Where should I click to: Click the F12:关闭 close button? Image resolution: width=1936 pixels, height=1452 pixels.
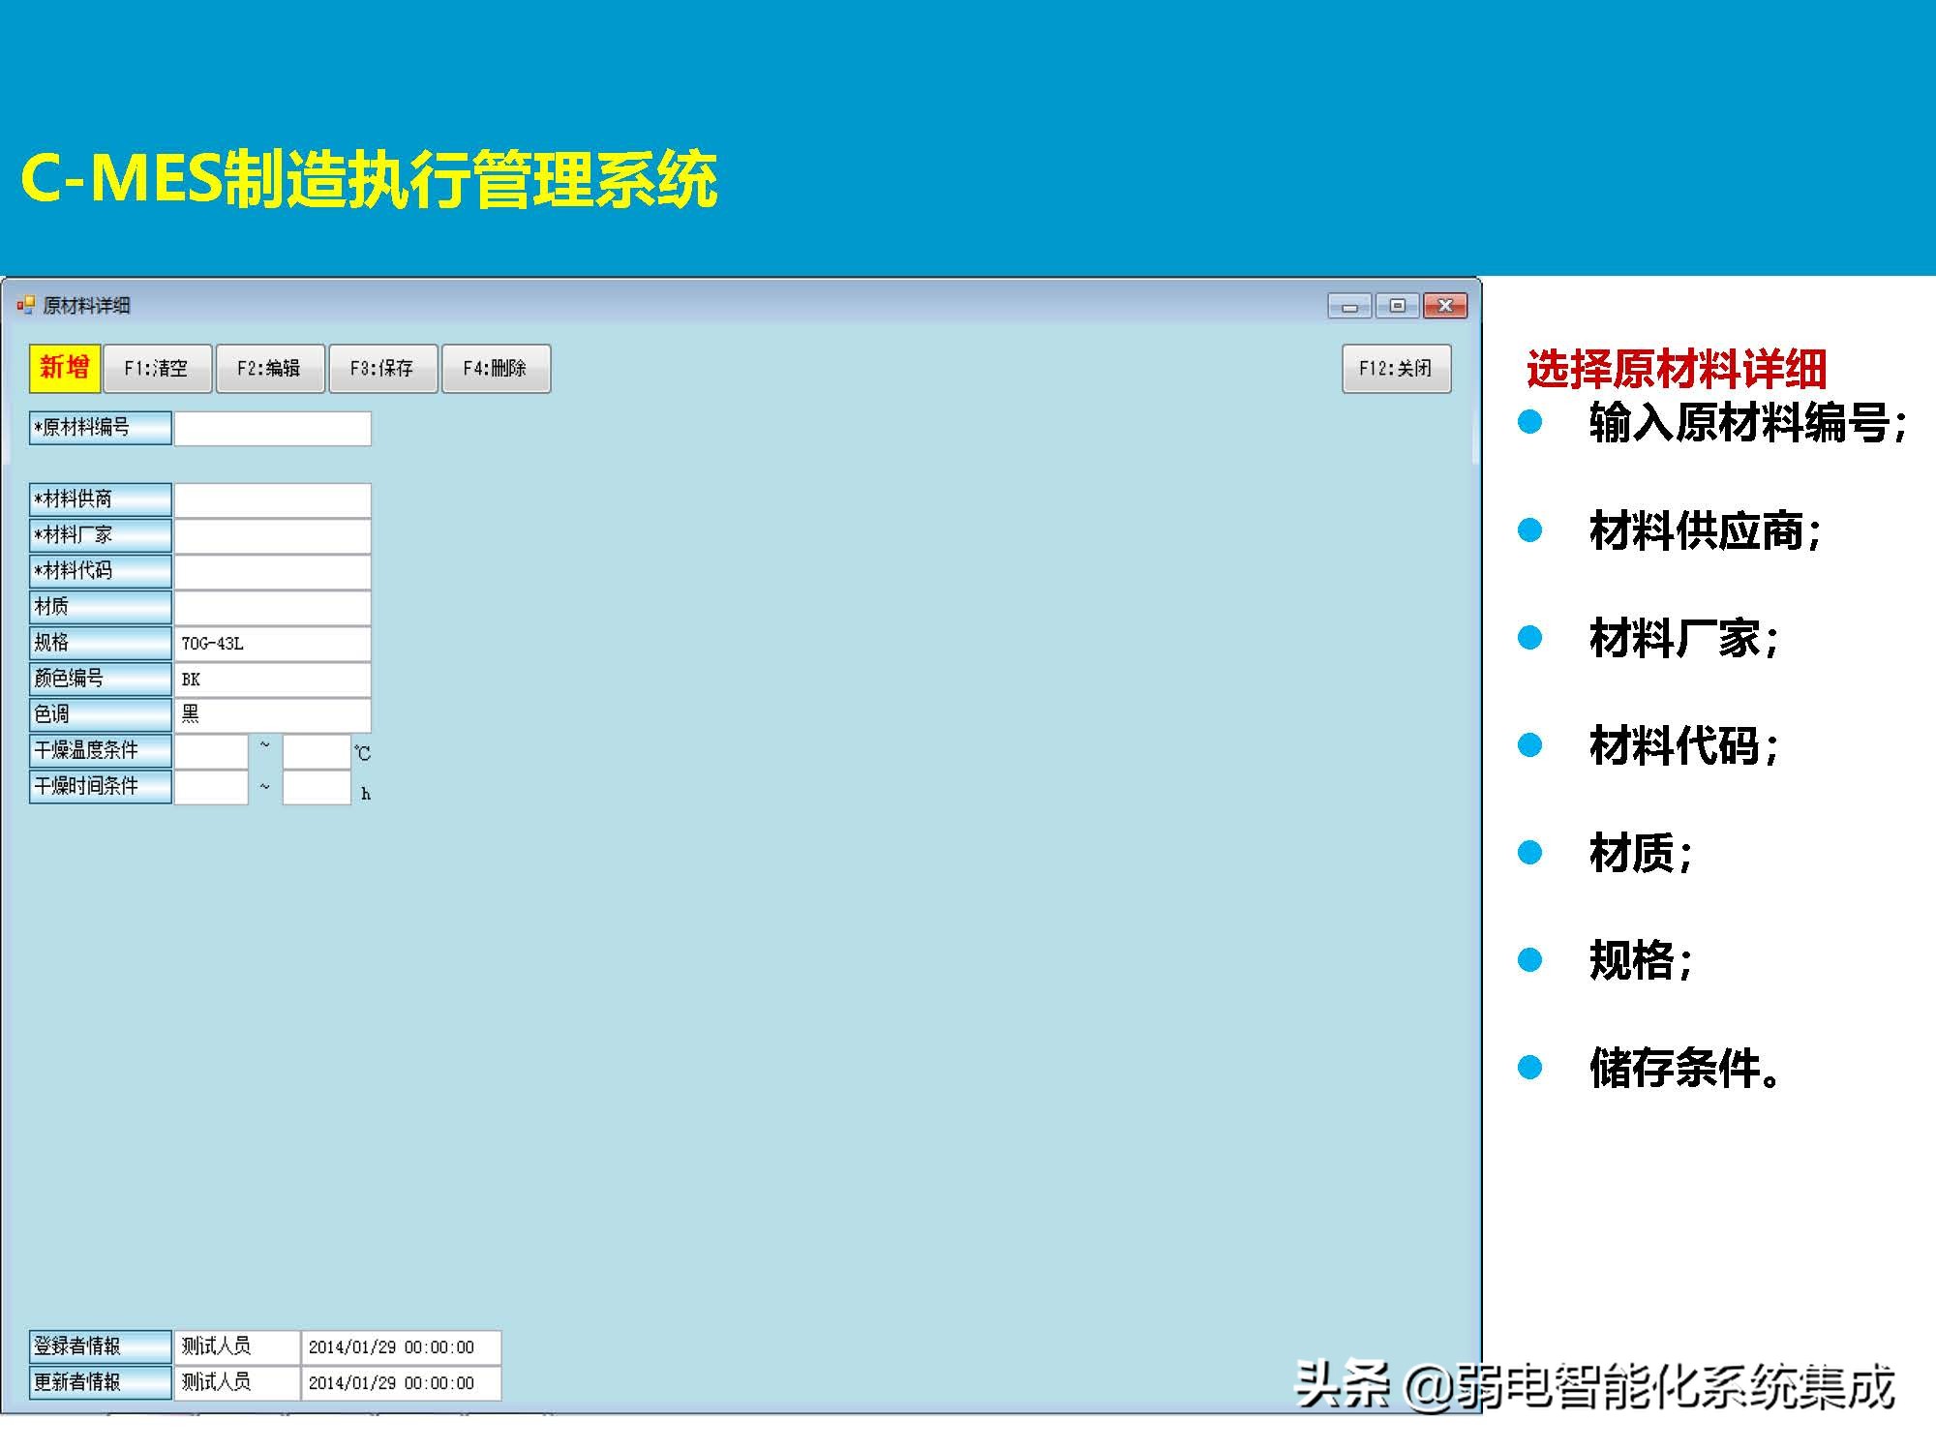click(1396, 369)
